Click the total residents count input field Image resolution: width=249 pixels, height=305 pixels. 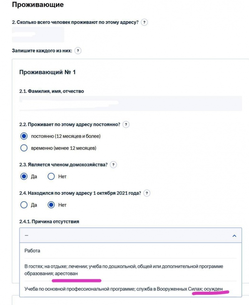click(x=38, y=35)
